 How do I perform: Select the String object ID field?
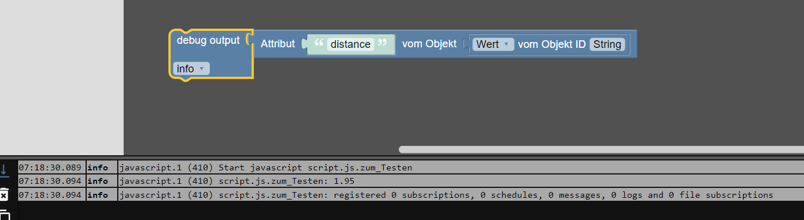(x=607, y=44)
